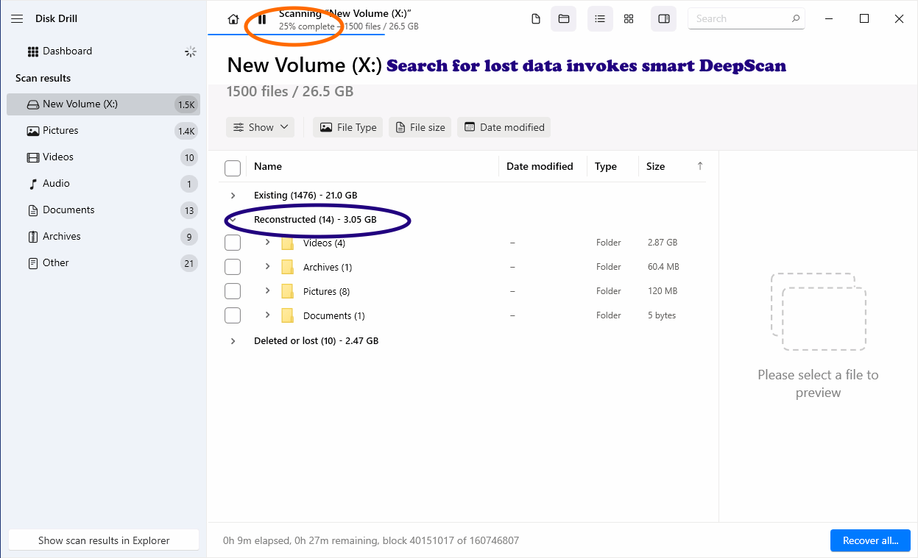Screen dimensions: 918x558
Task: Collapse the Reconstructed (14) group
Action: pos(233,220)
